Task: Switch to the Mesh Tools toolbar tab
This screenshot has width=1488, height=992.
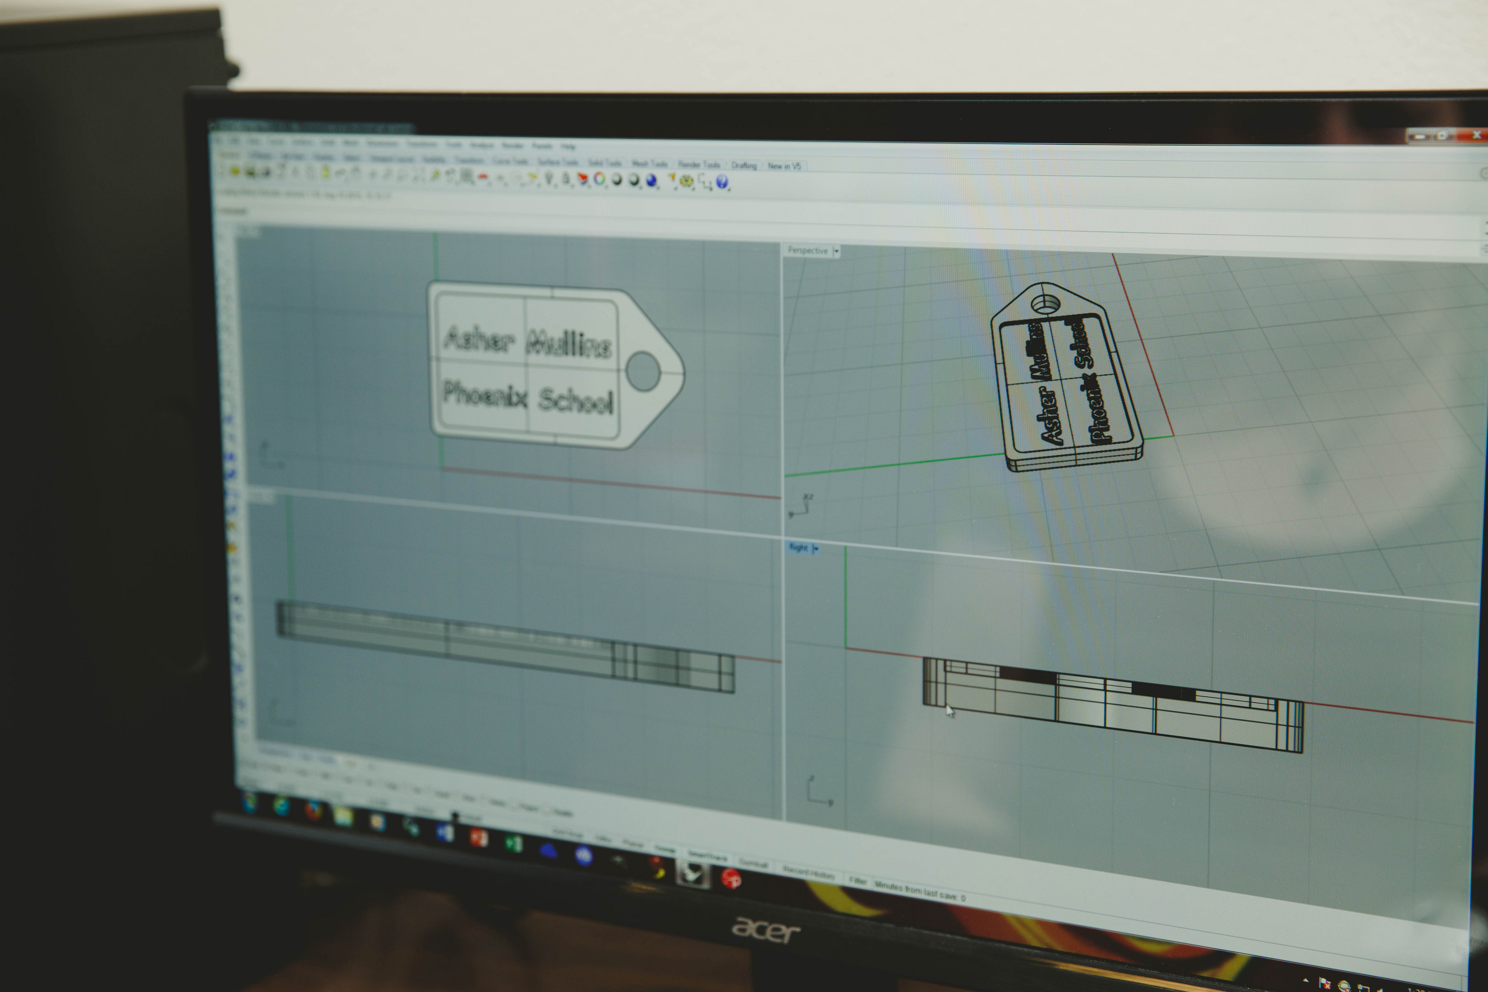Action: [650, 164]
